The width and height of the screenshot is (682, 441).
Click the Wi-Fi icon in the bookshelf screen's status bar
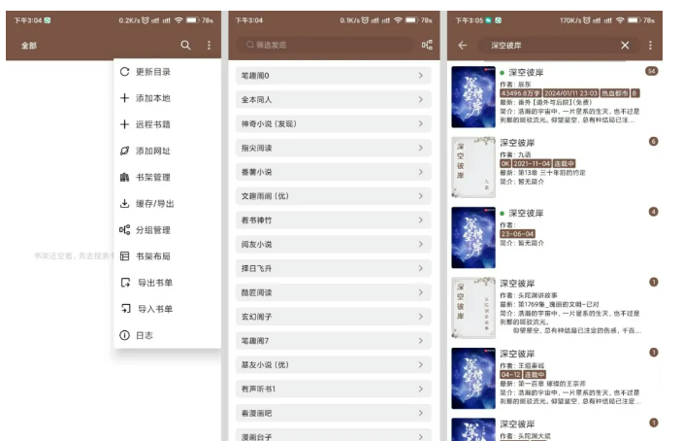179,20
